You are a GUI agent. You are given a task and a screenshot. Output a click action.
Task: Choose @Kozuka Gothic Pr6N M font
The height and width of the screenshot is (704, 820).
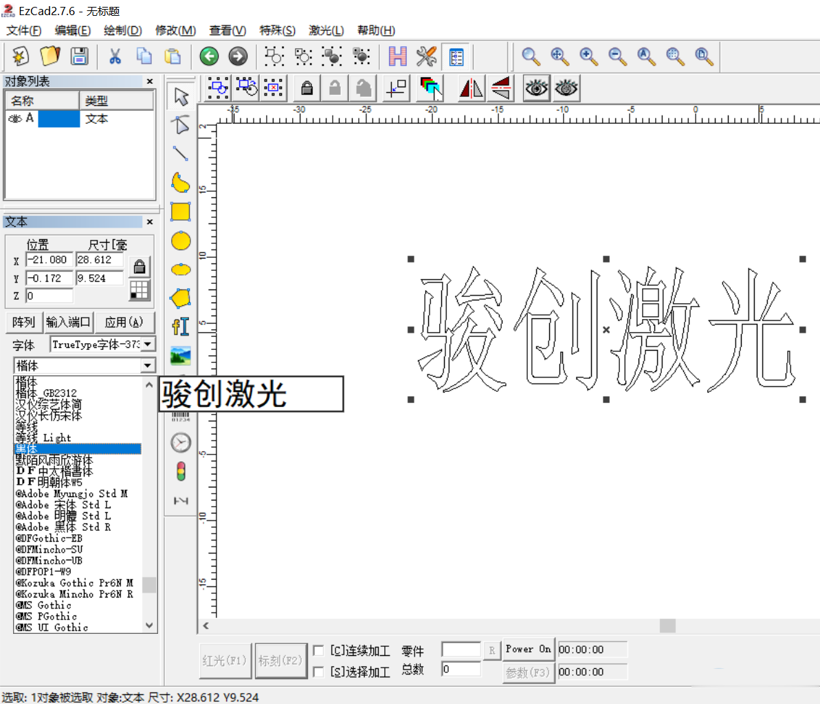(78, 583)
